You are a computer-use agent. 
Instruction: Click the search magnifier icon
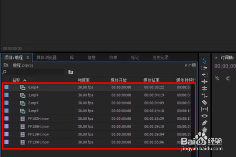(4, 72)
